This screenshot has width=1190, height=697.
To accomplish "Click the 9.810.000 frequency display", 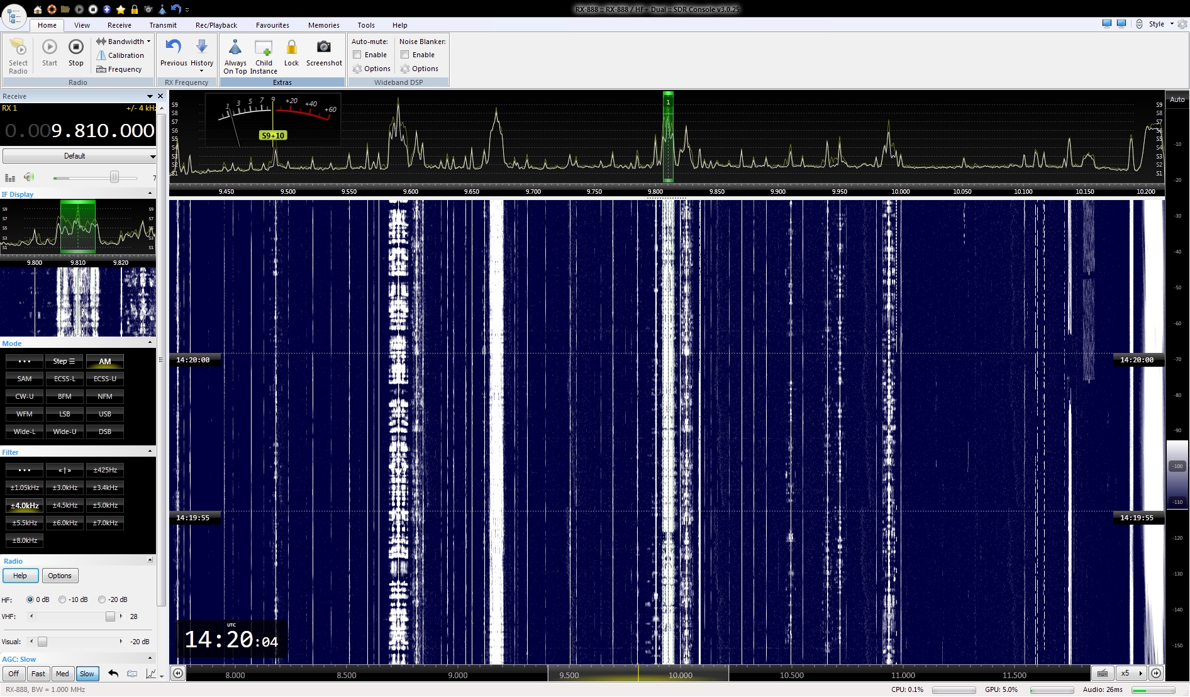I will [x=102, y=131].
